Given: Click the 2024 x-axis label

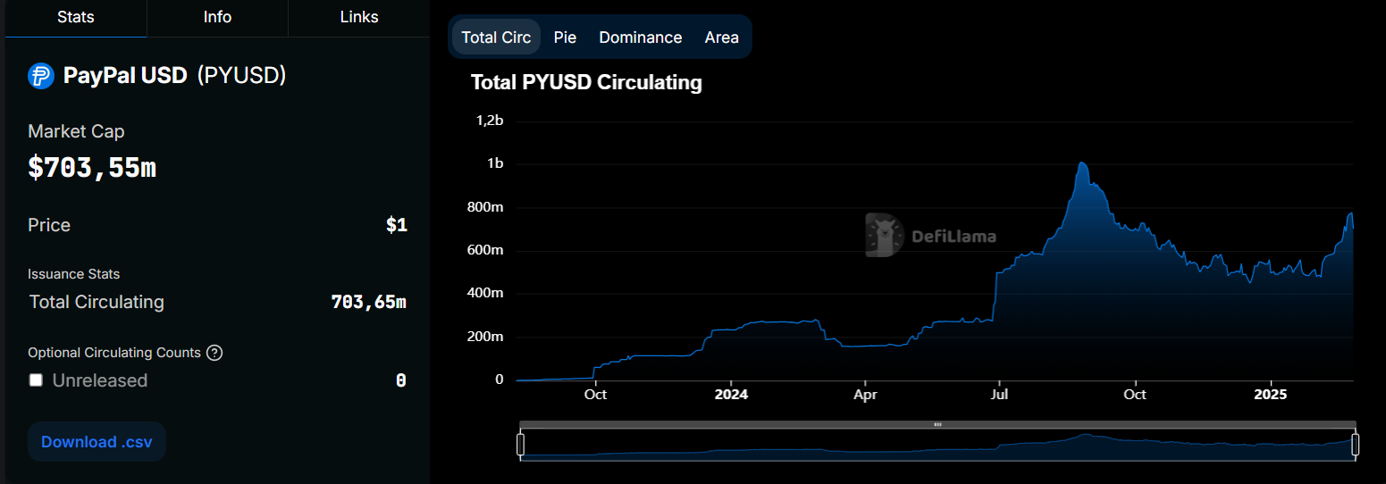Looking at the screenshot, I should point(731,394).
